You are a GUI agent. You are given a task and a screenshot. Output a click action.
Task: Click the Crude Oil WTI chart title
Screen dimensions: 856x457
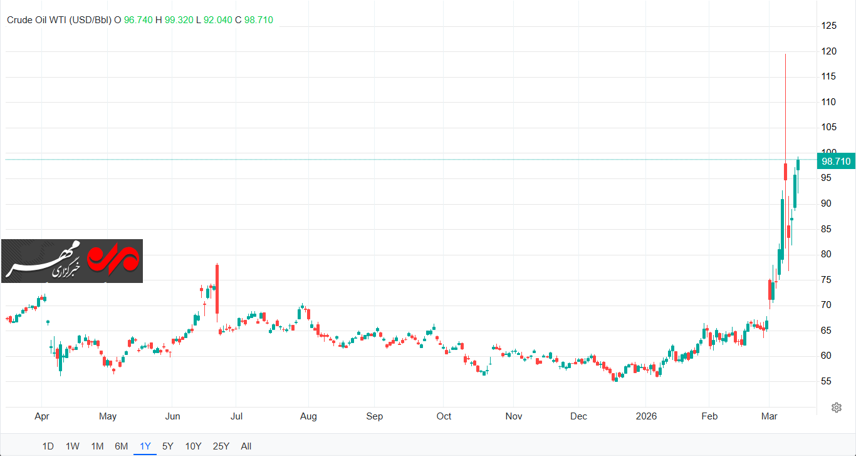(x=59, y=20)
